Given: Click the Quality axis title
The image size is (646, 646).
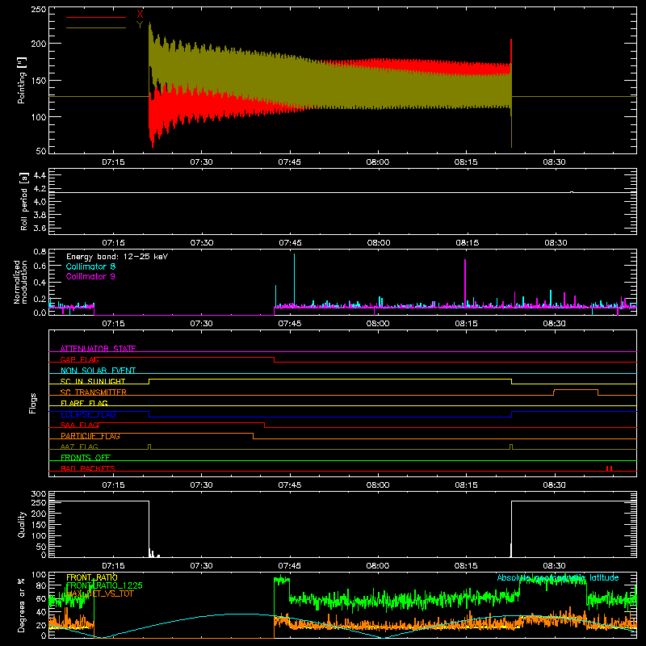Looking at the screenshot, I should 22,524.
